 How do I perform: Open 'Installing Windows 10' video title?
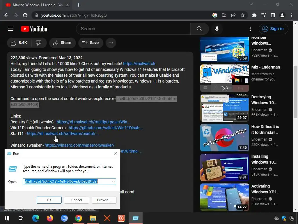tap(264, 159)
